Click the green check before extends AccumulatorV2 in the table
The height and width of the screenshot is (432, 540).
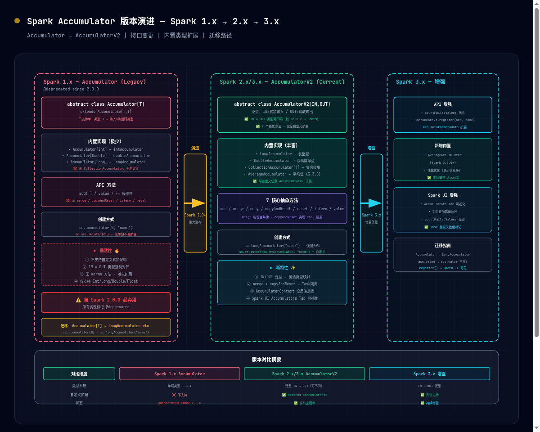pyautogui.click(x=284, y=395)
